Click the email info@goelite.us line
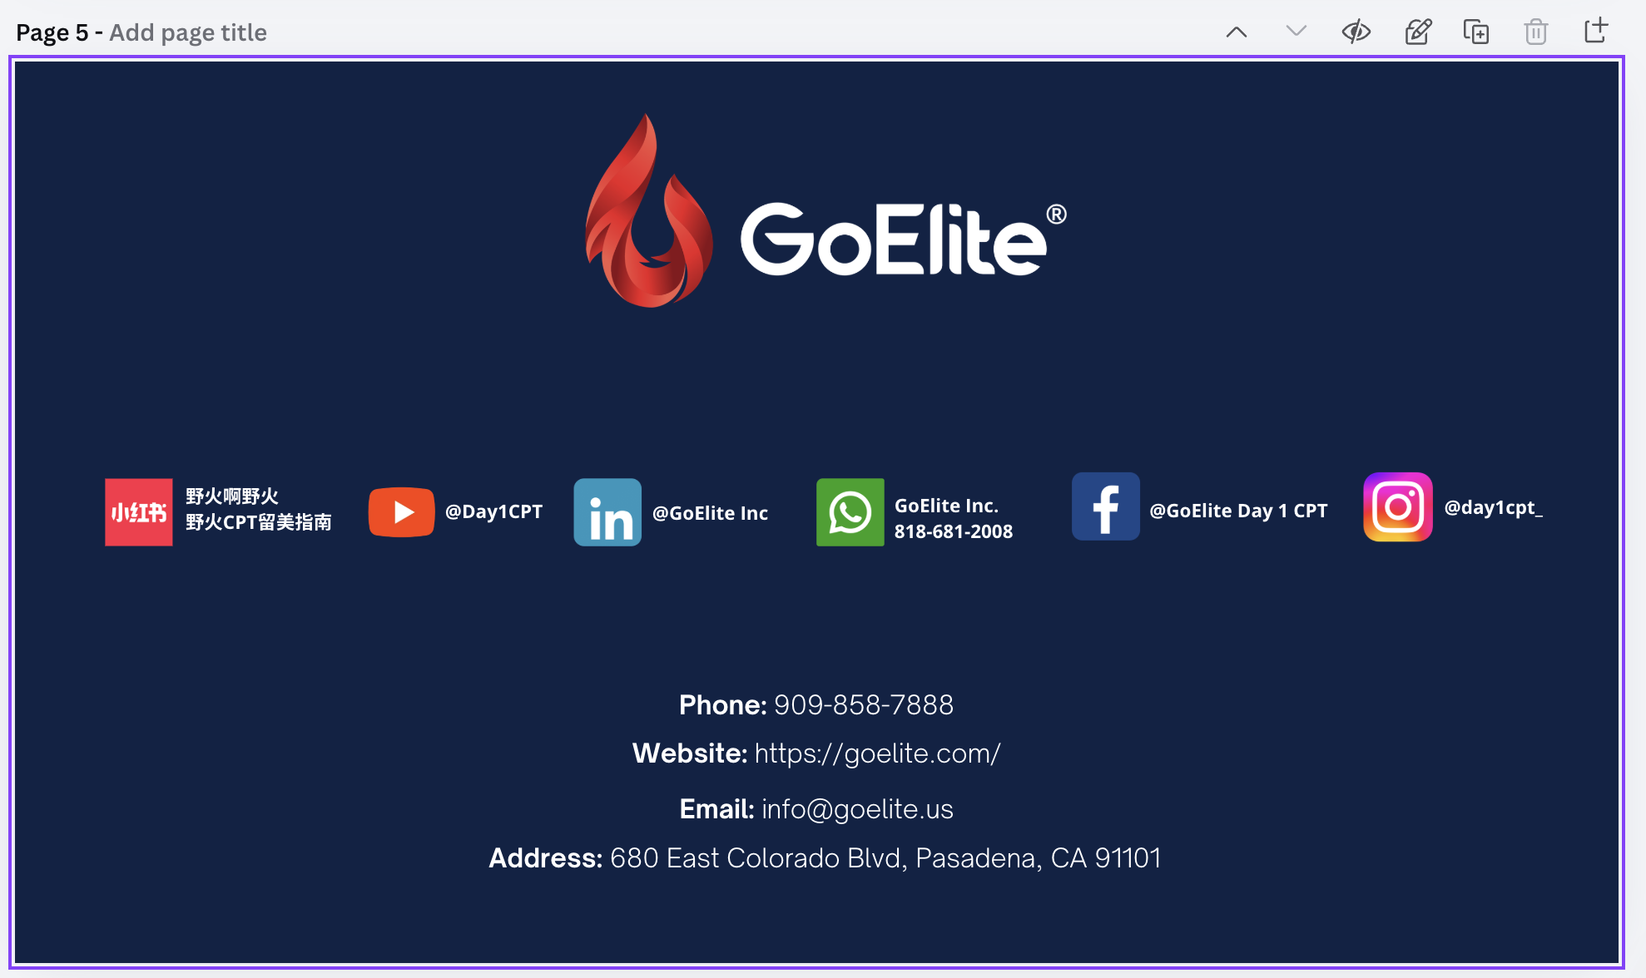Image resolution: width=1646 pixels, height=978 pixels. (x=816, y=809)
